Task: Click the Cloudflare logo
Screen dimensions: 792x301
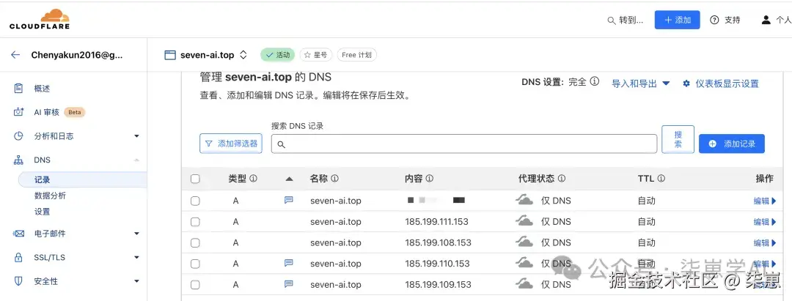Action: 38,19
